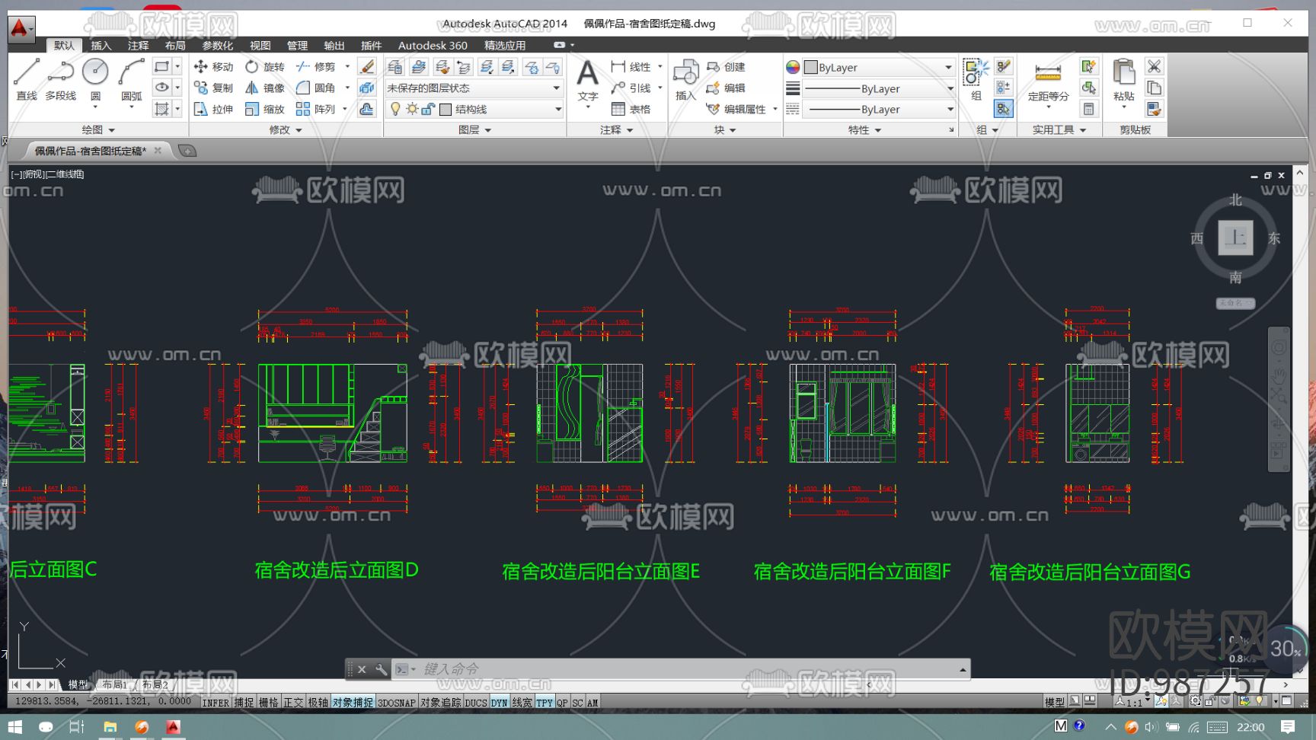Choose the Mirror (镜像) tool

(264, 88)
